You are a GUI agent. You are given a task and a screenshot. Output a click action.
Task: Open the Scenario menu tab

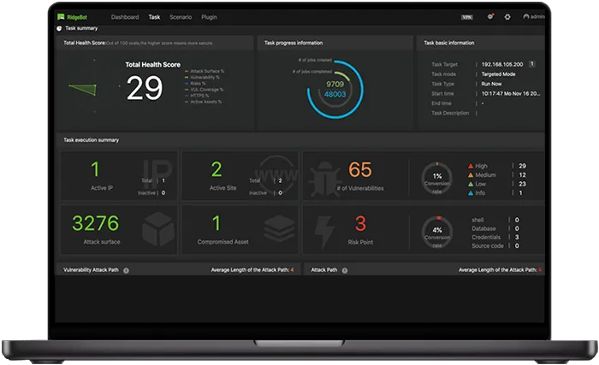click(x=181, y=17)
